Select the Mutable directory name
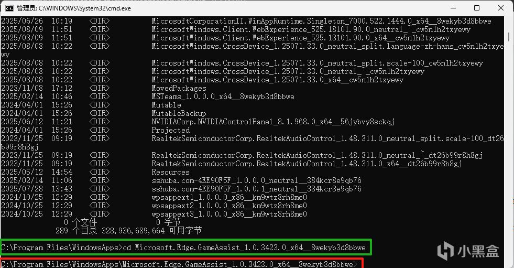 (x=166, y=105)
